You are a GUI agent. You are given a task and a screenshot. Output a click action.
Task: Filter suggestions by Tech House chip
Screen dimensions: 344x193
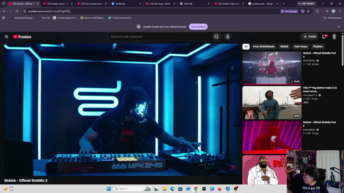click(300, 47)
